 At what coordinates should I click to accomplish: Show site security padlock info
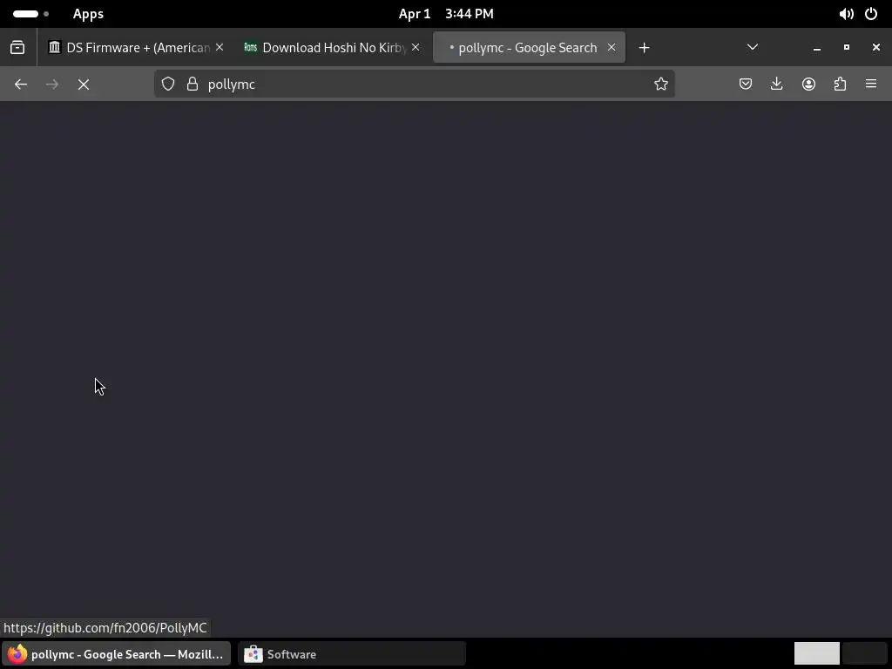coord(193,84)
